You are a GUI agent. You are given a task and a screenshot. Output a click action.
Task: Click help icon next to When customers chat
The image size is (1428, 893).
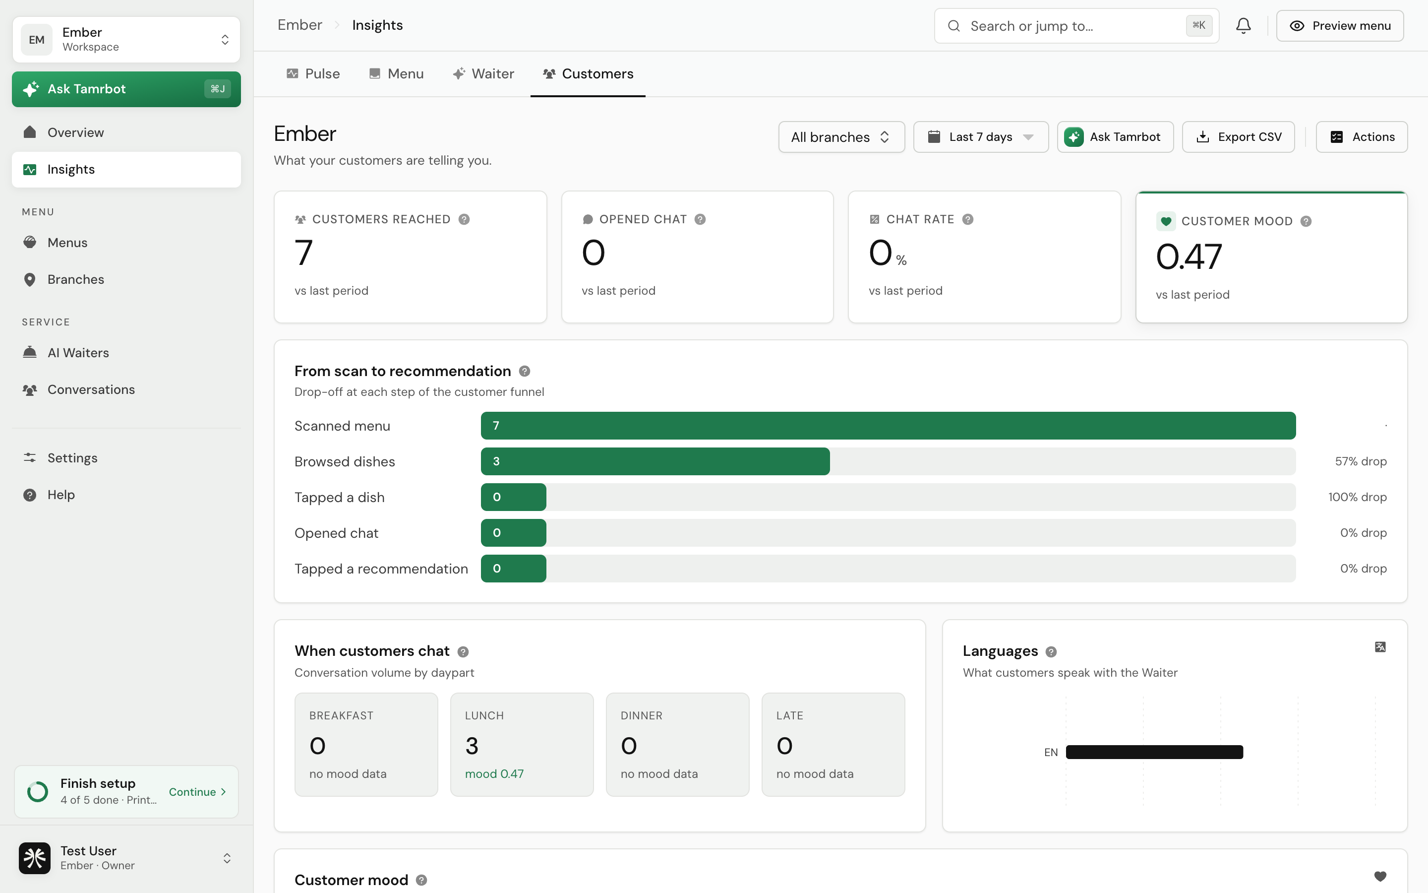463,651
